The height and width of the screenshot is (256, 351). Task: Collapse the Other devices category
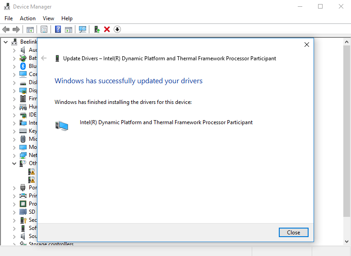pyautogui.click(x=14, y=164)
